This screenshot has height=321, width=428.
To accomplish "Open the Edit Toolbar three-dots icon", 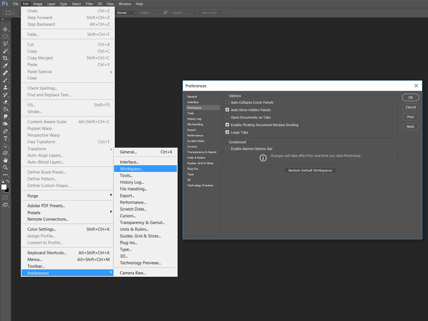I will (5, 175).
